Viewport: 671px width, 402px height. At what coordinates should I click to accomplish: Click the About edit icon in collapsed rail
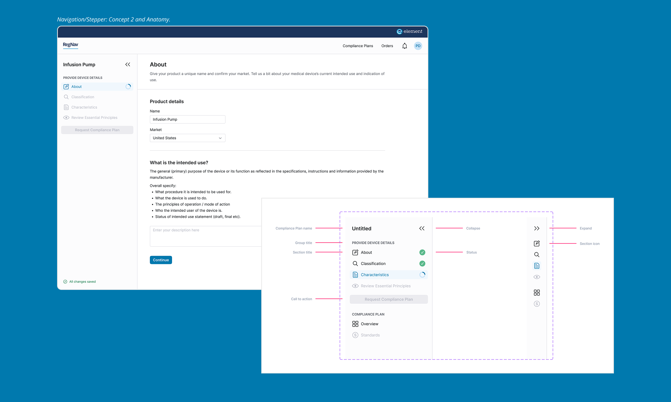(x=536, y=243)
